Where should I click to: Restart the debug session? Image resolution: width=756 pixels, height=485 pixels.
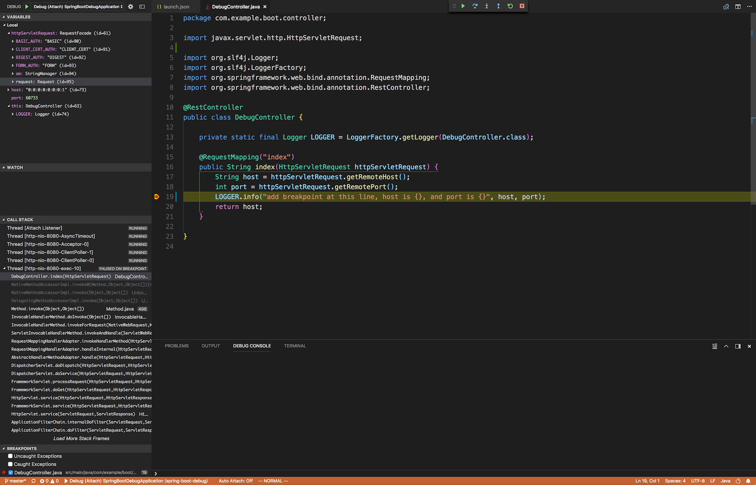(510, 6)
